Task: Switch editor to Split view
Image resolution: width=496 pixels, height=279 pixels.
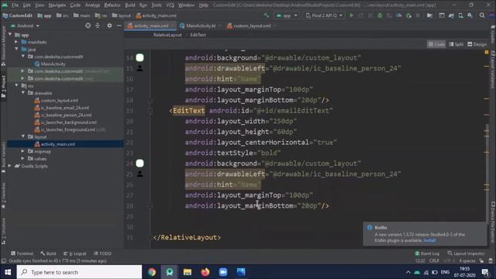Action: pyautogui.click(x=456, y=44)
